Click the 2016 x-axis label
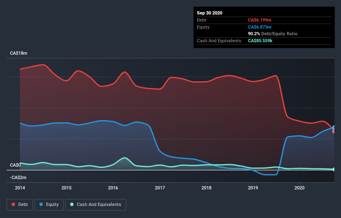Viewport: 341px width, 218px height. 113,188
